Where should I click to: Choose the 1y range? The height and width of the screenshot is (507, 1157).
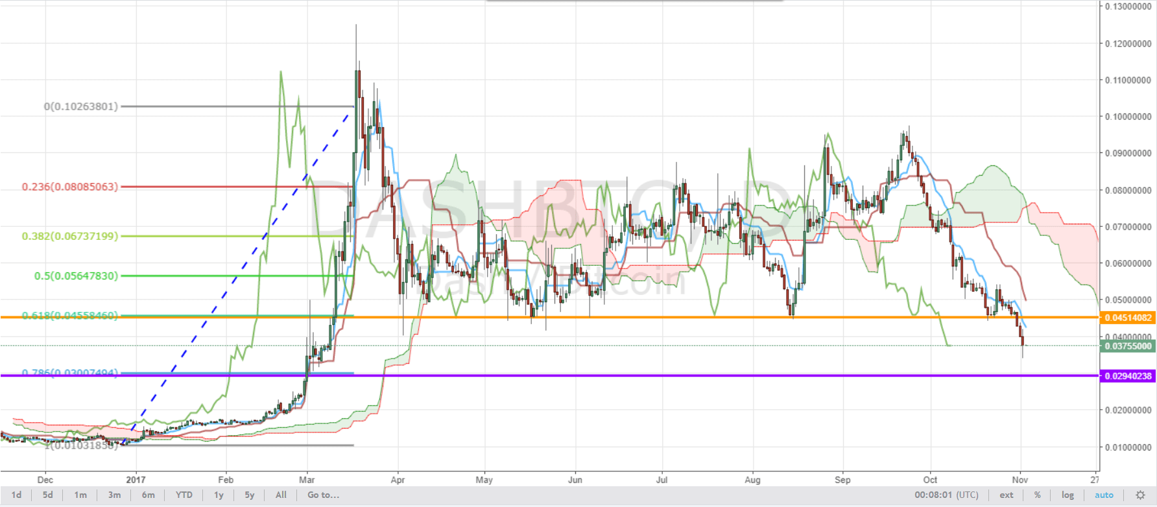219,495
